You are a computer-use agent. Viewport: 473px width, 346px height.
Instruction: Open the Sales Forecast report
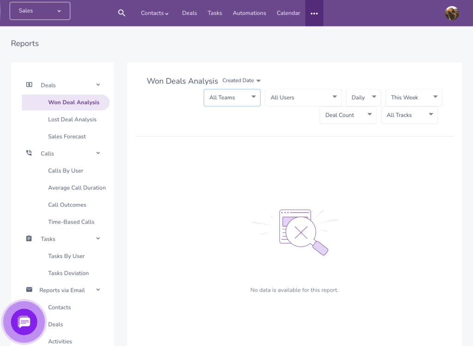click(67, 136)
